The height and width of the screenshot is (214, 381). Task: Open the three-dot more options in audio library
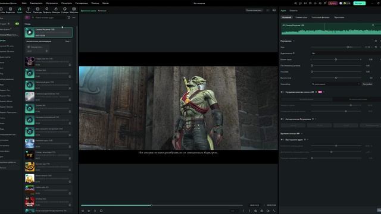(x=74, y=17)
